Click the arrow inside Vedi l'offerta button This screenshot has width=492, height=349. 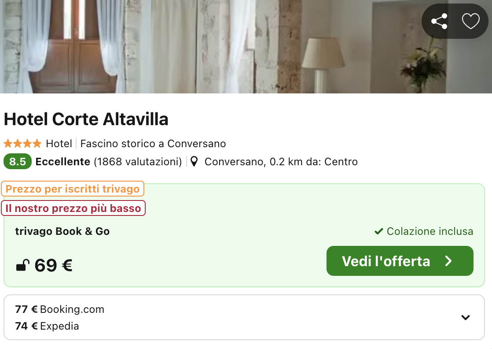pyautogui.click(x=448, y=261)
